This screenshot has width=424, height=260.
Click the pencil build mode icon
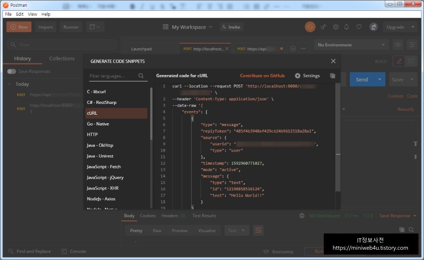(399, 61)
